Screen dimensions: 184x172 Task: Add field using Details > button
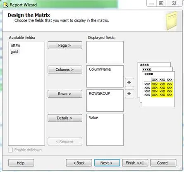(x=65, y=118)
